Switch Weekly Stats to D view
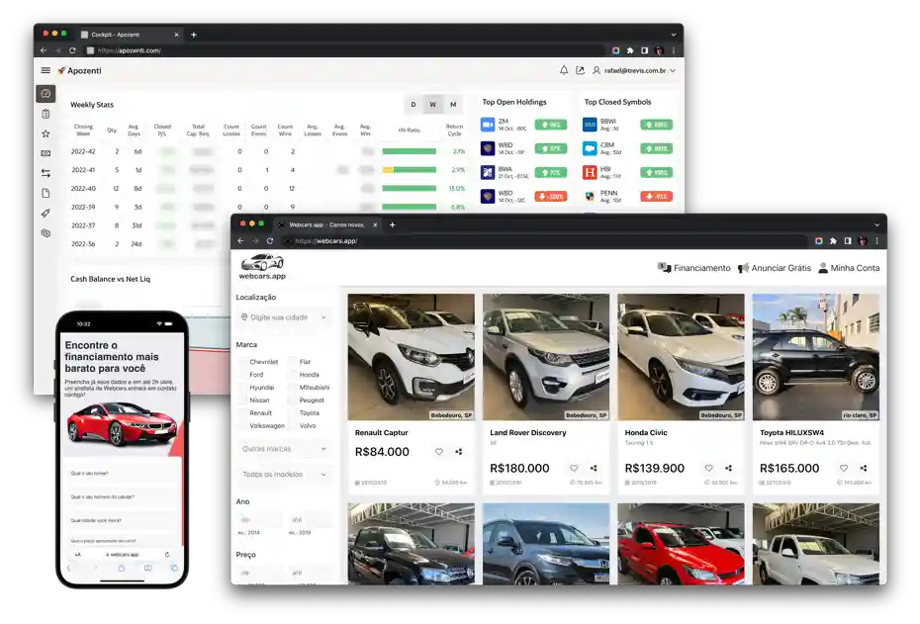Viewport: 920px width, 624px height. point(414,105)
